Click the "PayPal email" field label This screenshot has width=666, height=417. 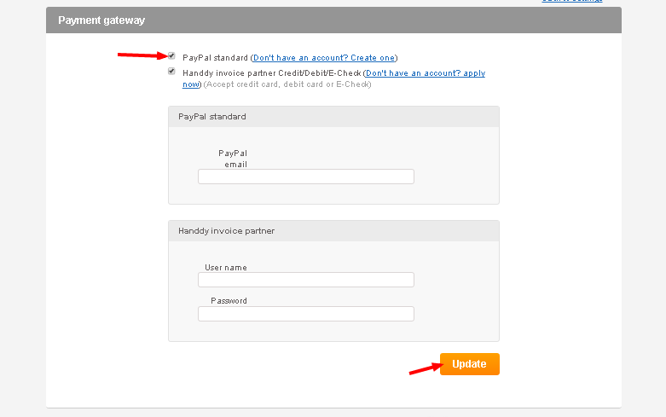coord(233,159)
